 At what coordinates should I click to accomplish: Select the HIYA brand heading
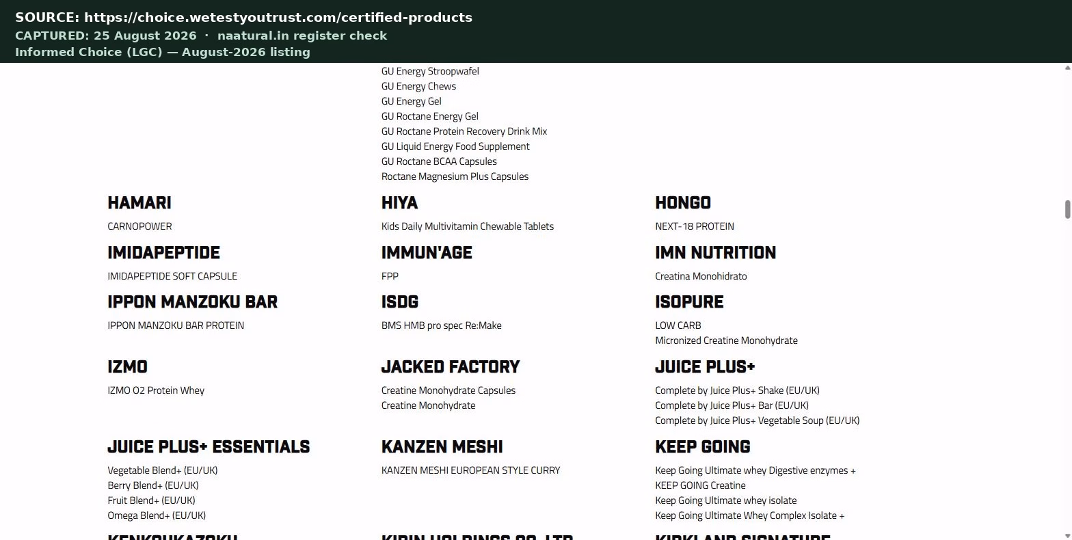399,203
